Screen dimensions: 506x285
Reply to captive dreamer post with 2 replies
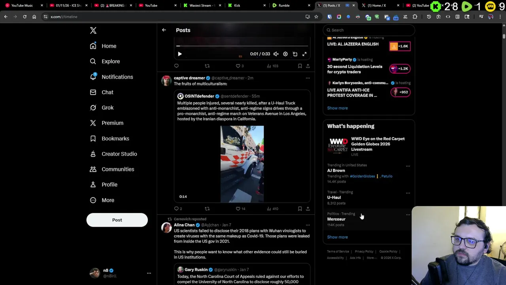pyautogui.click(x=178, y=209)
